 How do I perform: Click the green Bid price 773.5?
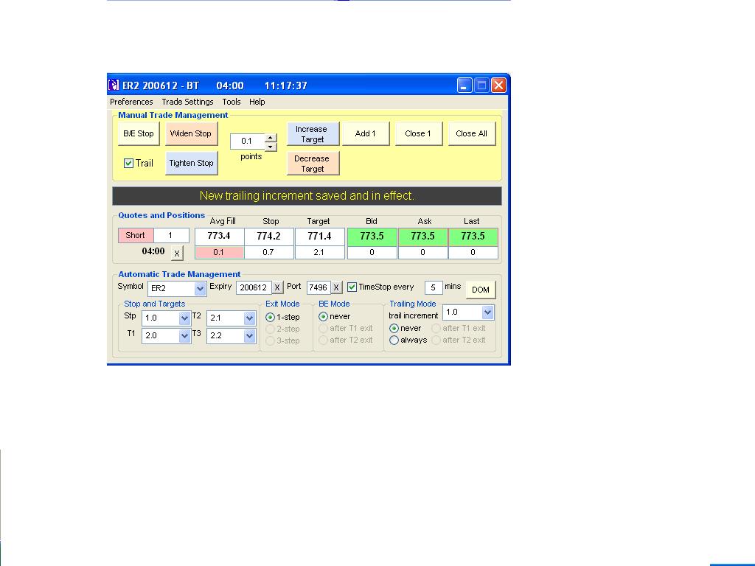click(372, 237)
